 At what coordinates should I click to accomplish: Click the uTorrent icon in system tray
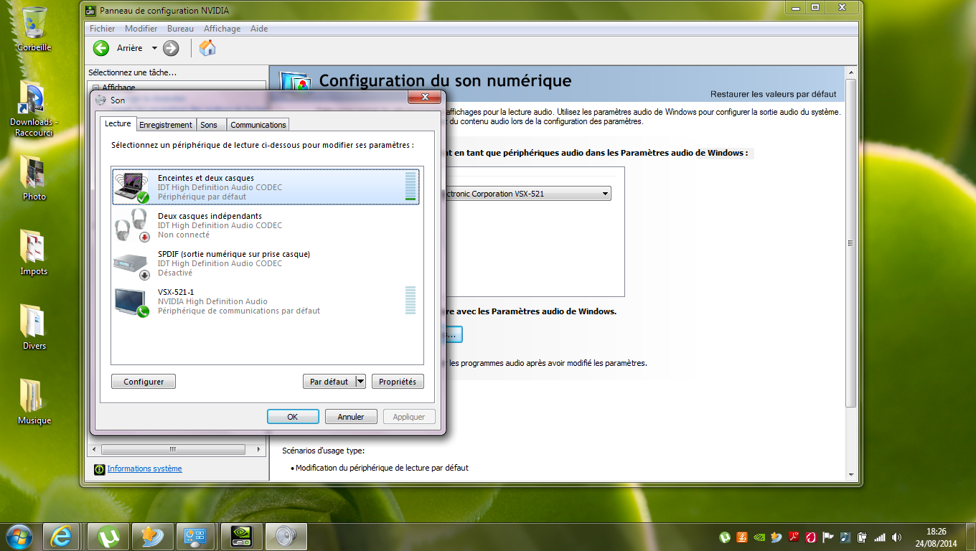725,537
